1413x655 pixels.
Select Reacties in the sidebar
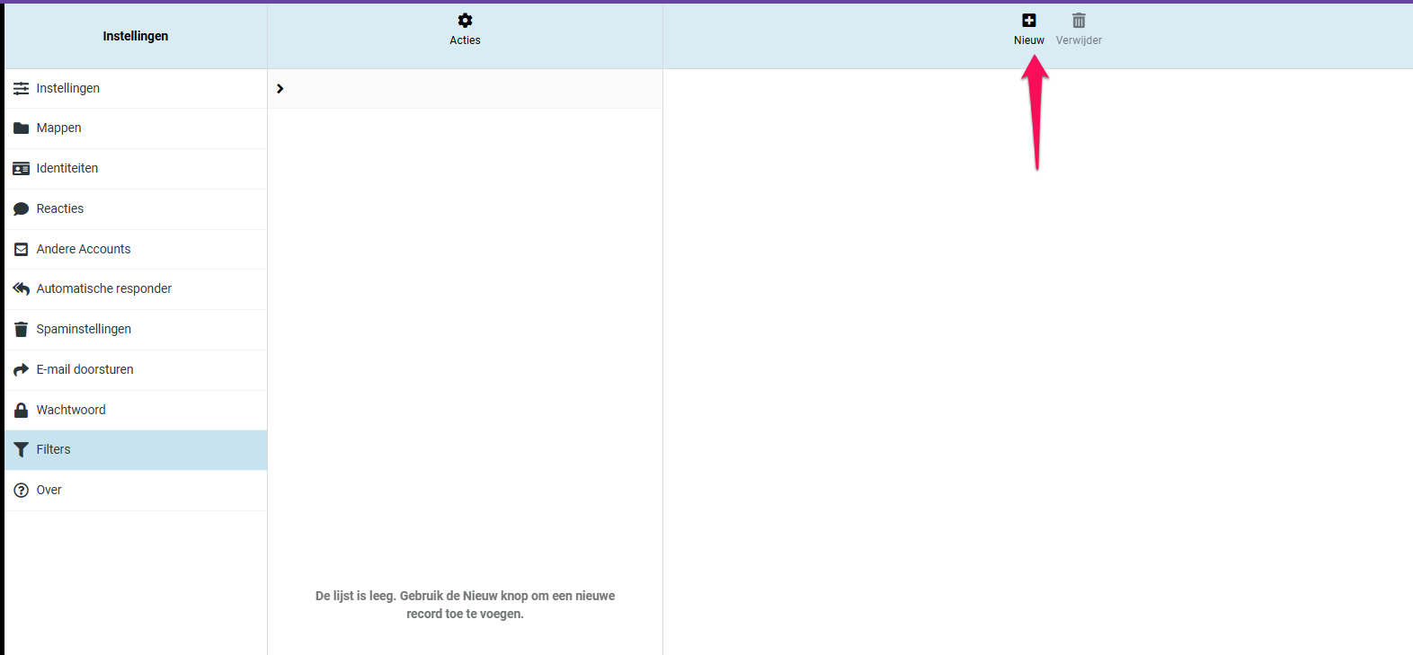136,209
